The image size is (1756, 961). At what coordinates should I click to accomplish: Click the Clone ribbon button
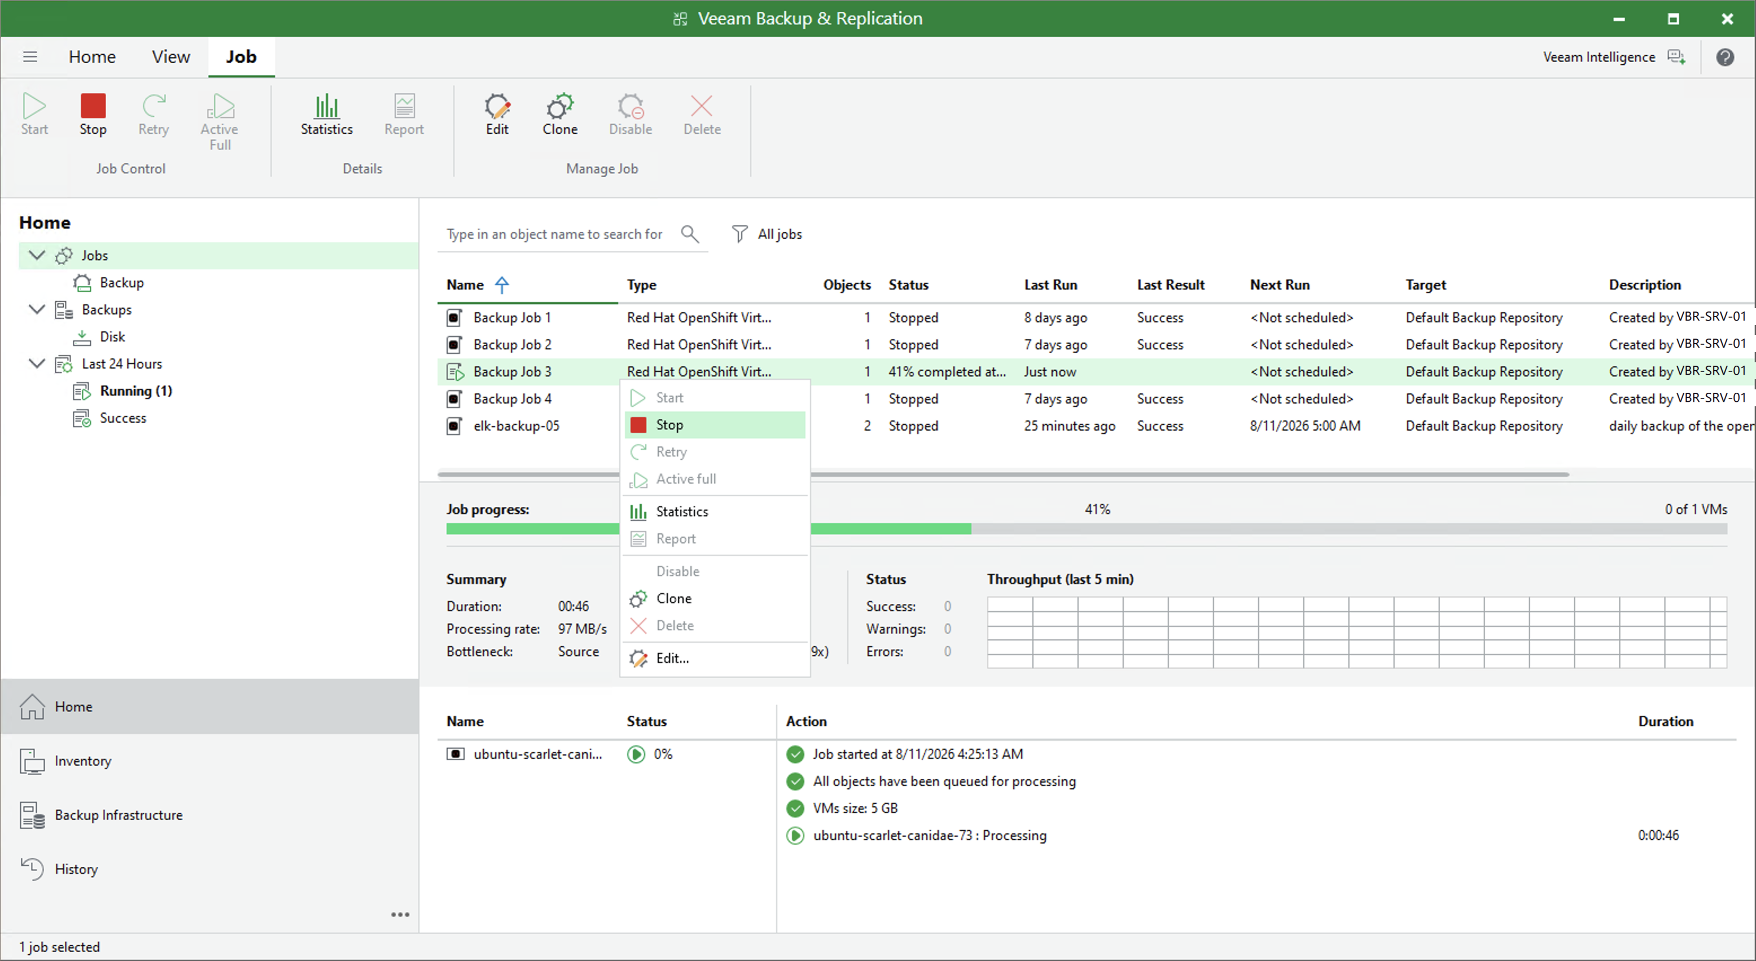click(560, 115)
